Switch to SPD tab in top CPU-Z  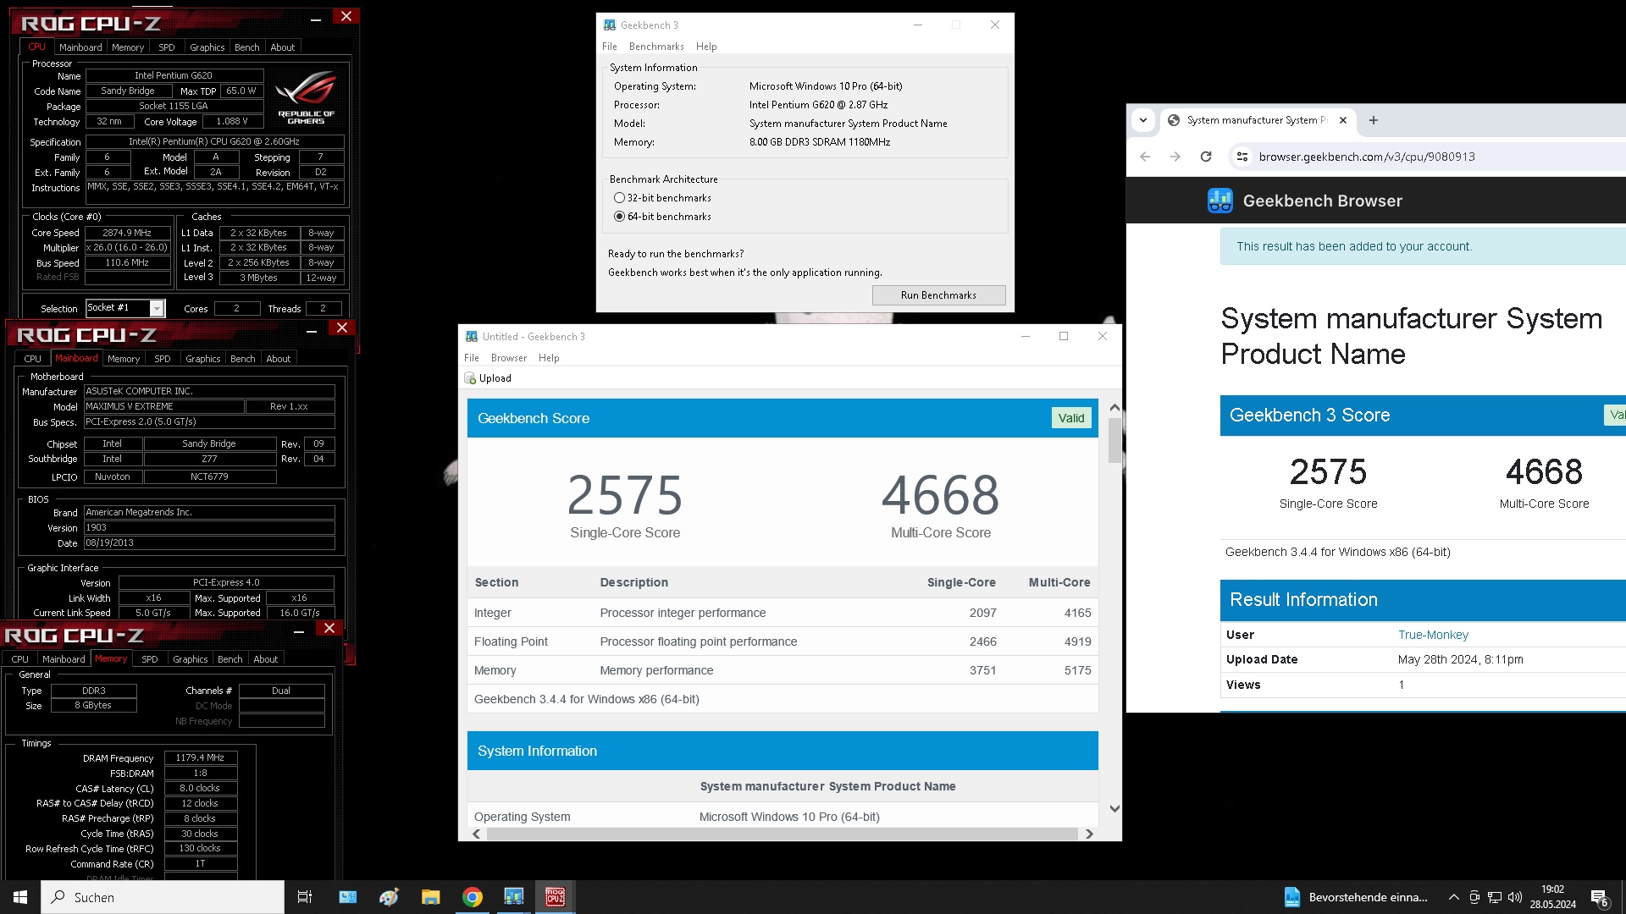(167, 47)
